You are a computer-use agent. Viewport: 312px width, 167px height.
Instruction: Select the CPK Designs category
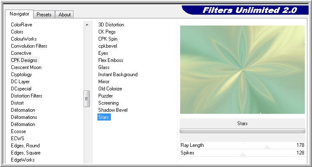[x=24, y=60]
